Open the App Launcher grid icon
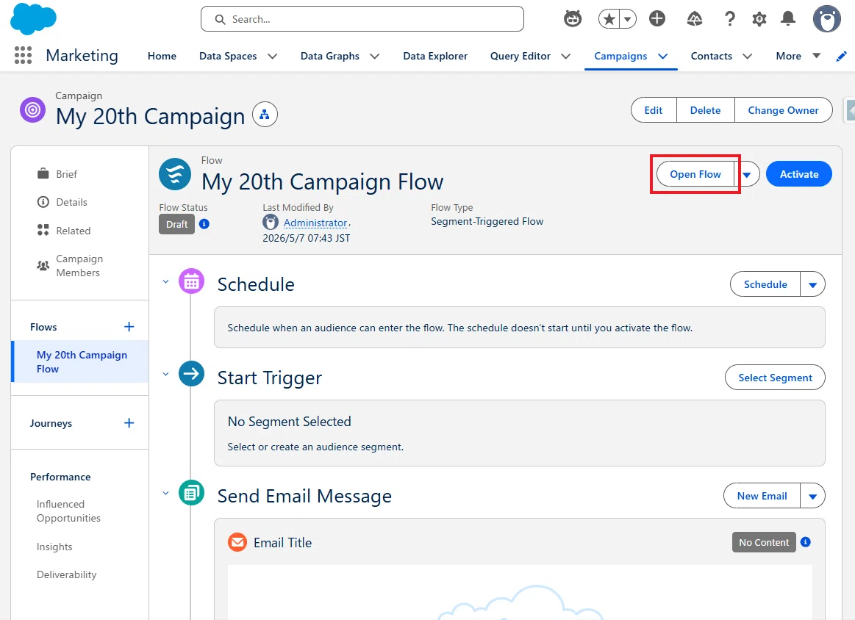The width and height of the screenshot is (855, 620). tap(23, 56)
